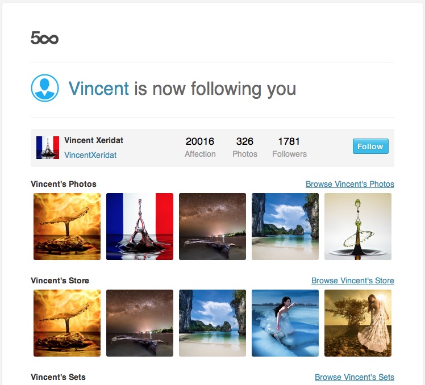Open the woman in blue water photo
The width and height of the screenshot is (425, 385).
[x=285, y=323]
